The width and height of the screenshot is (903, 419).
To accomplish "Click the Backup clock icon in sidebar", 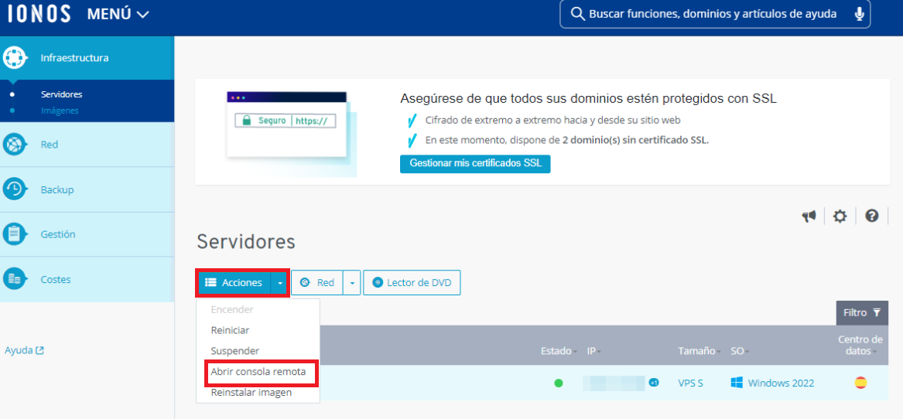I will point(15,189).
